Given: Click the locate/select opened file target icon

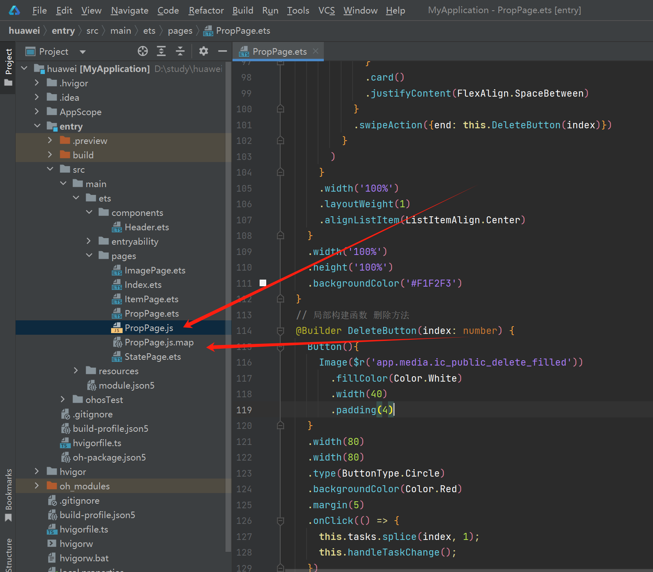Looking at the screenshot, I should [143, 51].
